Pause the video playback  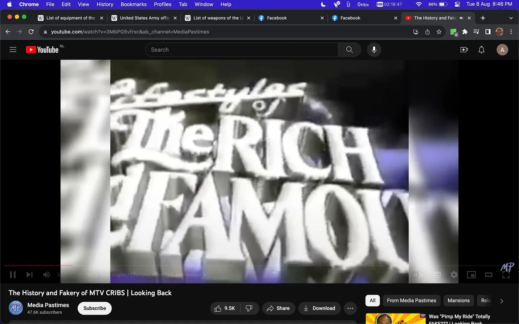pyautogui.click(x=13, y=275)
